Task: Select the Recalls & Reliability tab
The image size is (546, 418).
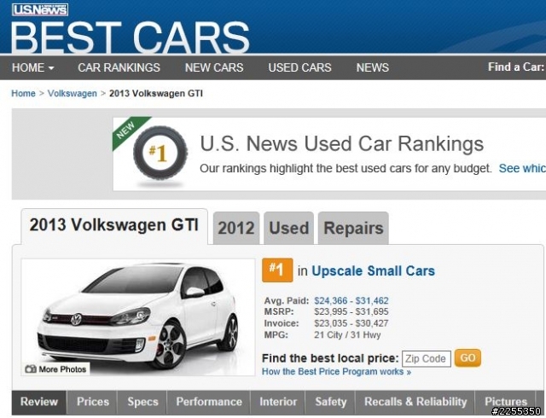Action: pos(415,402)
